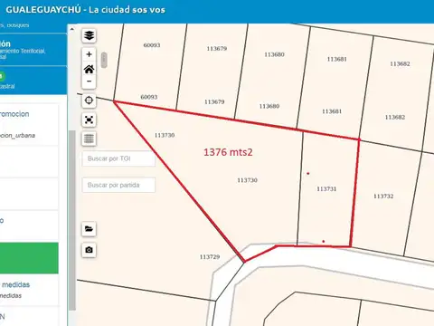Click upper parcel label 60093
Screen dimensions: 434x326
point(152,45)
